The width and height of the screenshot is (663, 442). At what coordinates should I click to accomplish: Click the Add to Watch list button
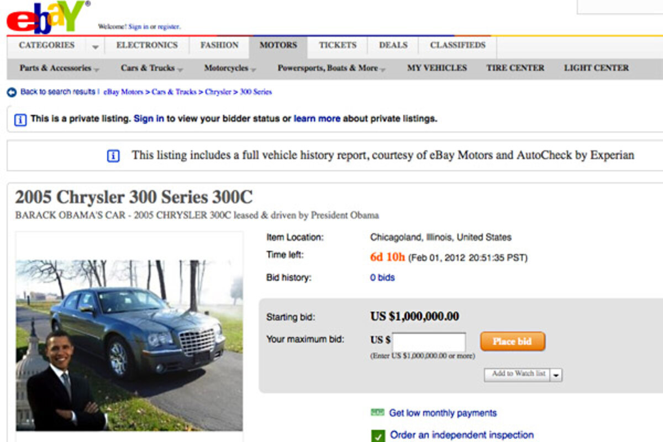click(x=518, y=374)
